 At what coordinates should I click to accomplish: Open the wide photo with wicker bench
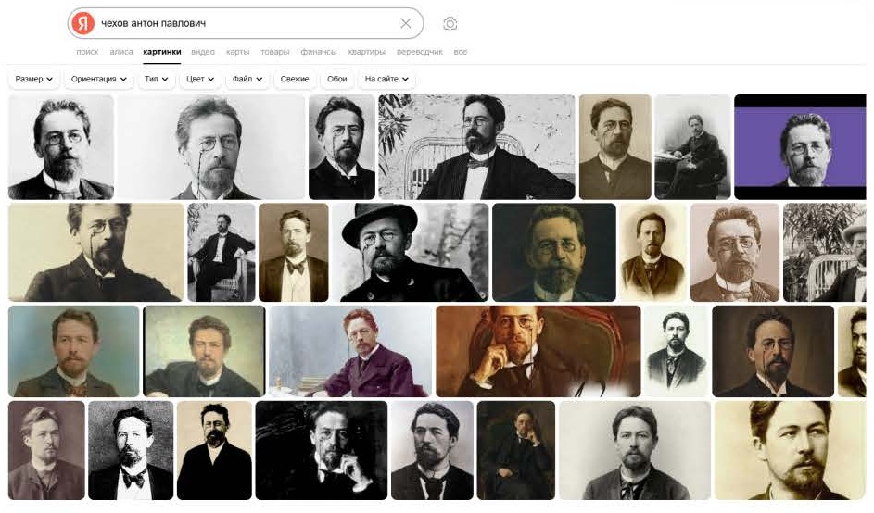[476, 147]
